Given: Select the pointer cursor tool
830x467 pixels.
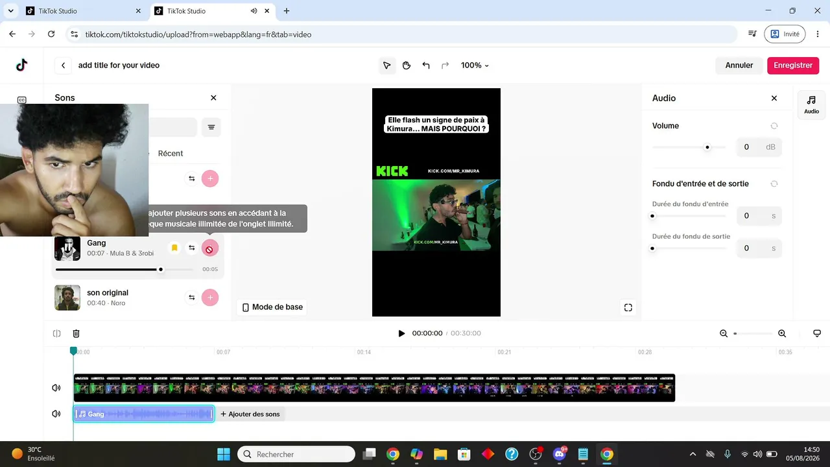Looking at the screenshot, I should pyautogui.click(x=387, y=66).
